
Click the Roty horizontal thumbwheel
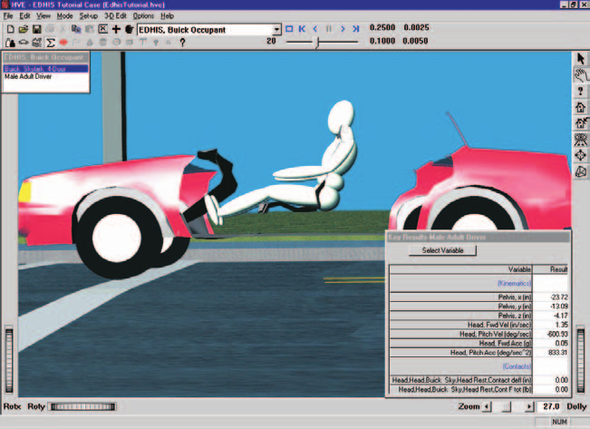click(x=82, y=406)
